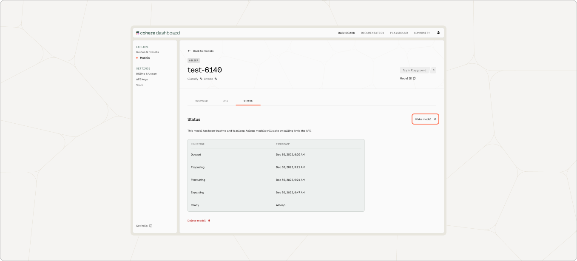Click the Finetuning milestone cell
This screenshot has height=261, width=577.
click(198, 180)
